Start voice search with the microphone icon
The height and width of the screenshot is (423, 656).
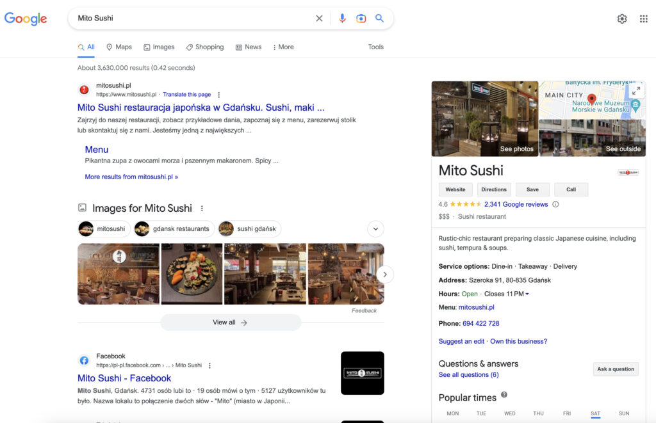(x=342, y=19)
